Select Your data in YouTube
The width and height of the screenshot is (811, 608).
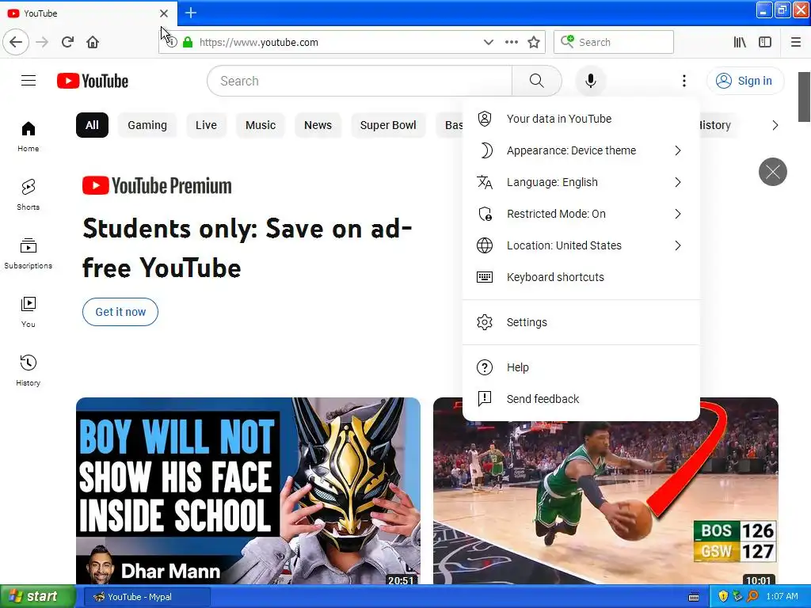click(x=581, y=119)
